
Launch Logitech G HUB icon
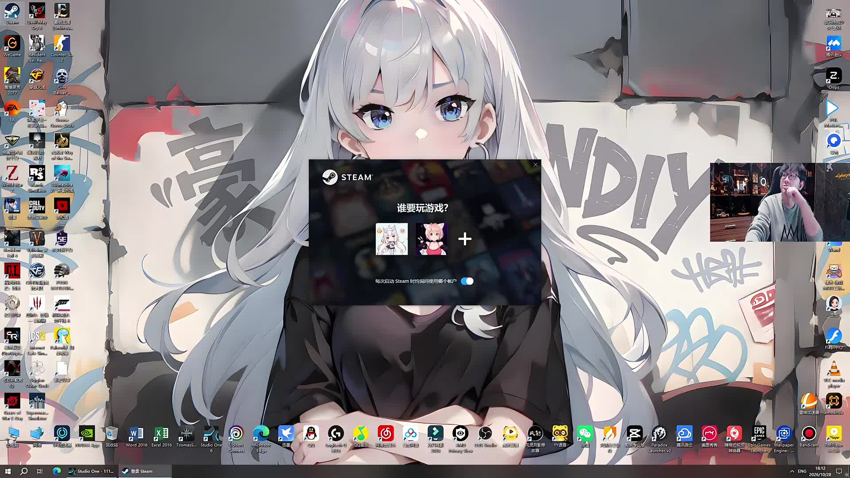(336, 439)
